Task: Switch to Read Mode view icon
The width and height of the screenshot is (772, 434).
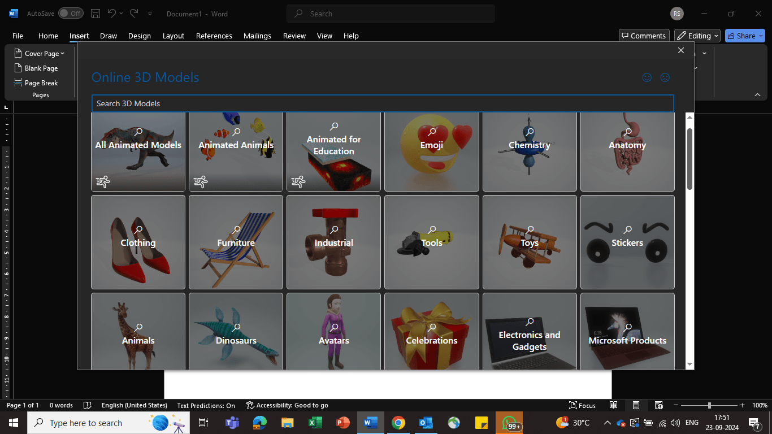Action: pos(614,405)
